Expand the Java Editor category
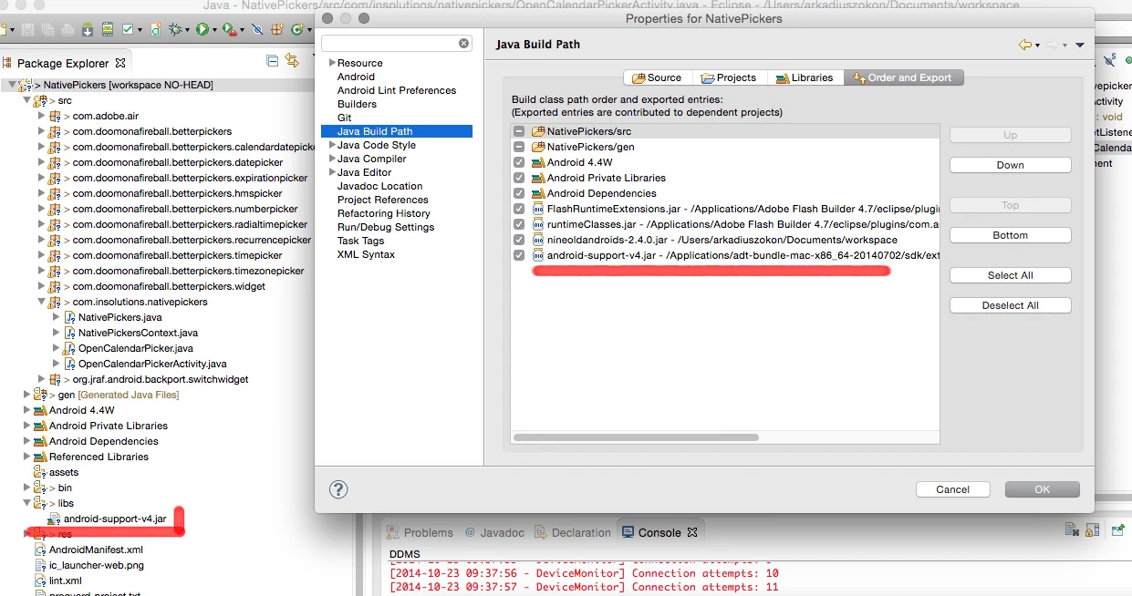 [332, 172]
